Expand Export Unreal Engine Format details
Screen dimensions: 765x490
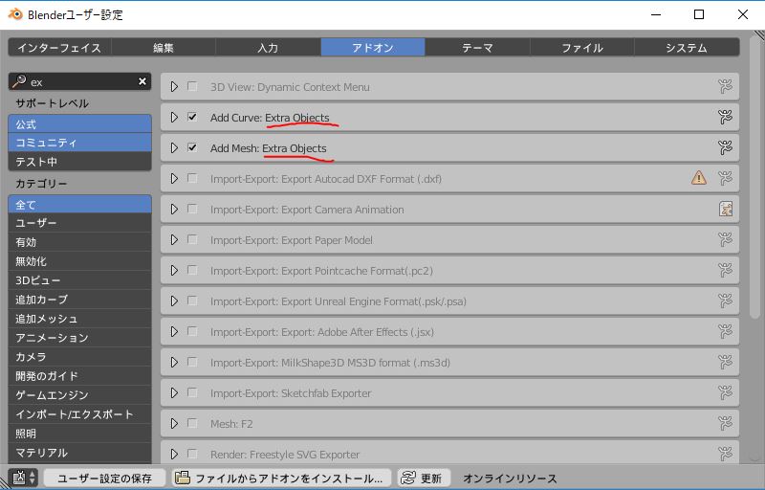pos(174,301)
